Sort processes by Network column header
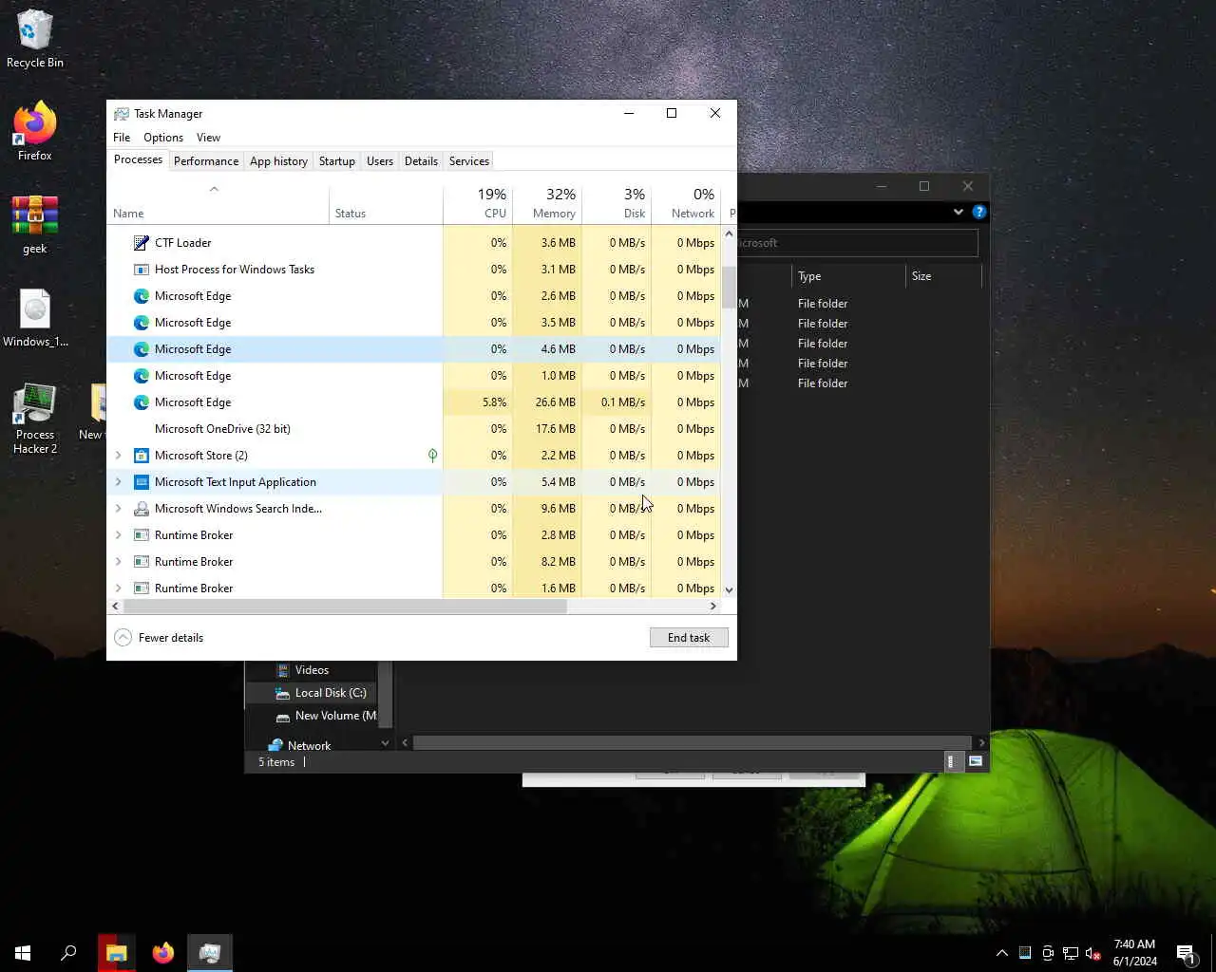Screen dimensions: 1216x972 [686, 203]
